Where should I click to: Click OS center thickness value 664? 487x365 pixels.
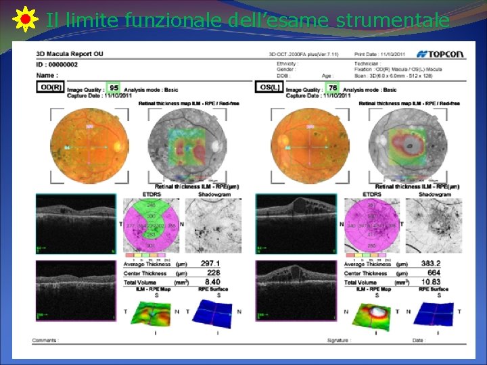coord(434,273)
